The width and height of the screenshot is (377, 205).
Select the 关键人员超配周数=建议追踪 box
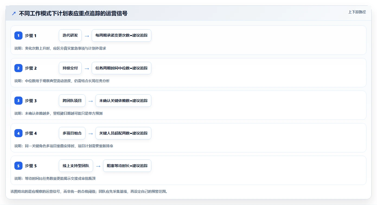point(123,133)
